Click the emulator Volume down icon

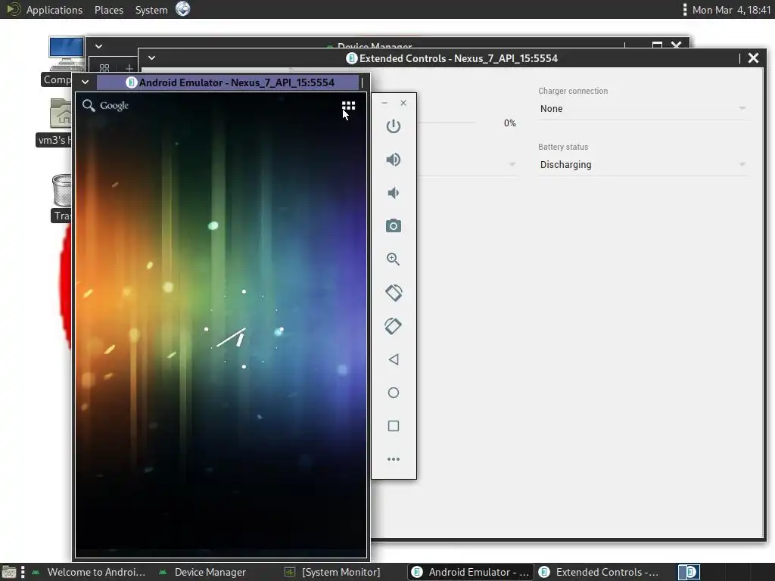[x=394, y=193]
